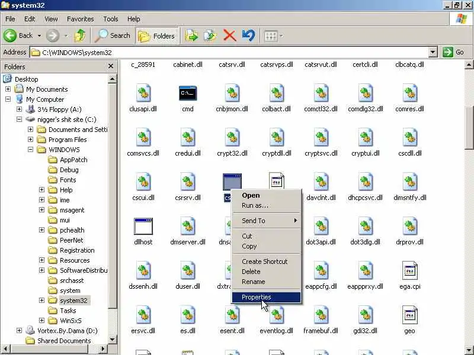Select the geo file icon
This screenshot has width=474, height=355.
coord(410,315)
